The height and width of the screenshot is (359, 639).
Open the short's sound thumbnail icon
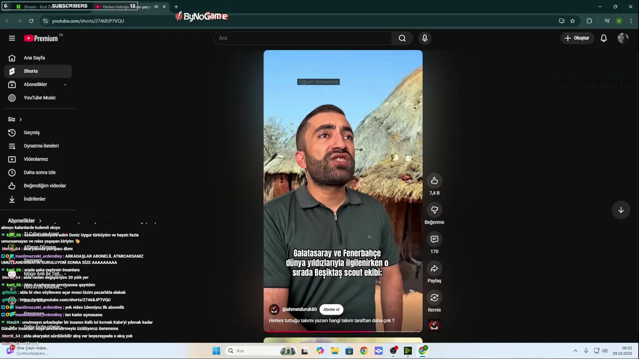point(434,325)
